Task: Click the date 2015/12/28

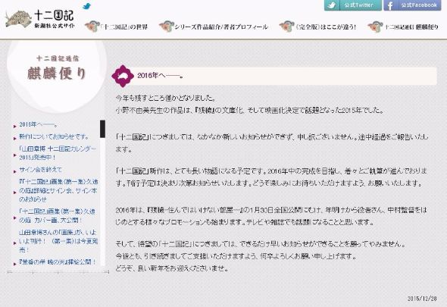Action: click(422, 299)
